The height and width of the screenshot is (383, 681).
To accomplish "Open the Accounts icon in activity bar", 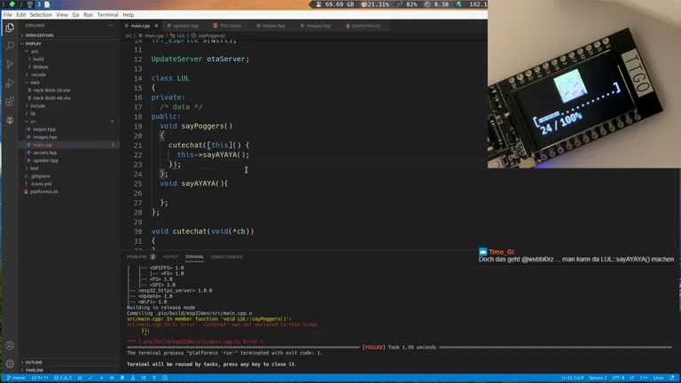I will pos(10,346).
